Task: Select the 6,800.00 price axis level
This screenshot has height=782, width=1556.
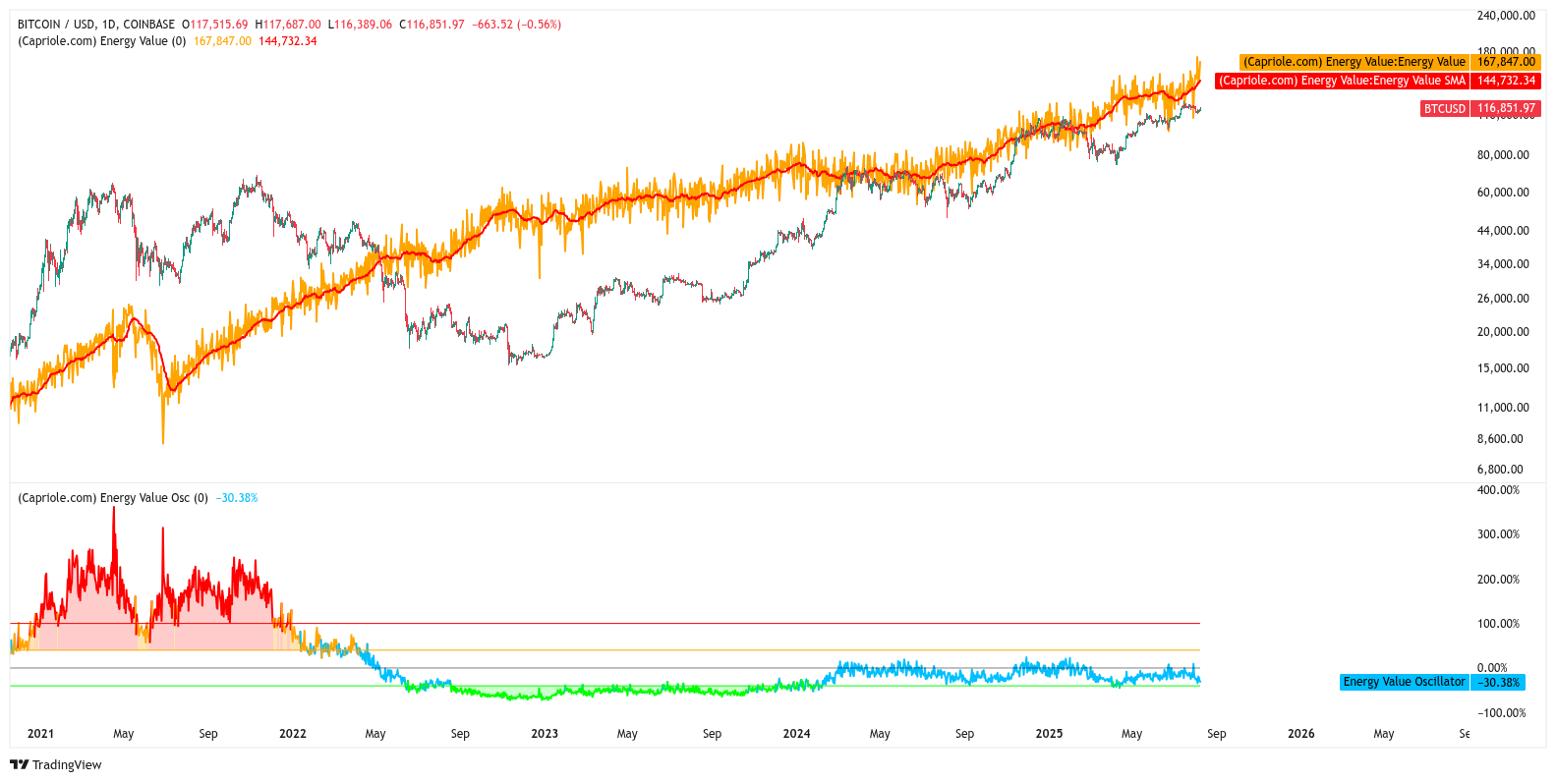Action: click(1503, 470)
